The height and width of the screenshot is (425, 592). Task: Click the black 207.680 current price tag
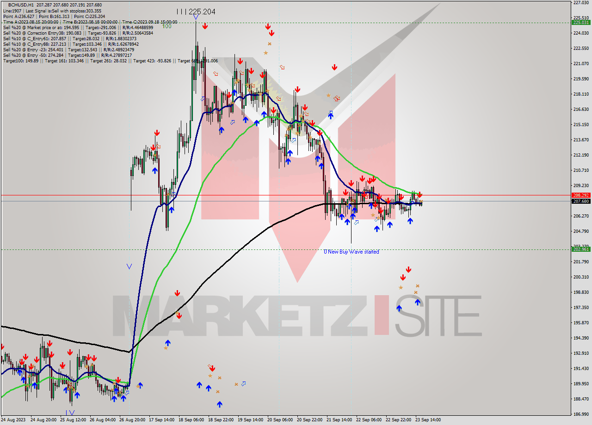pyautogui.click(x=581, y=201)
